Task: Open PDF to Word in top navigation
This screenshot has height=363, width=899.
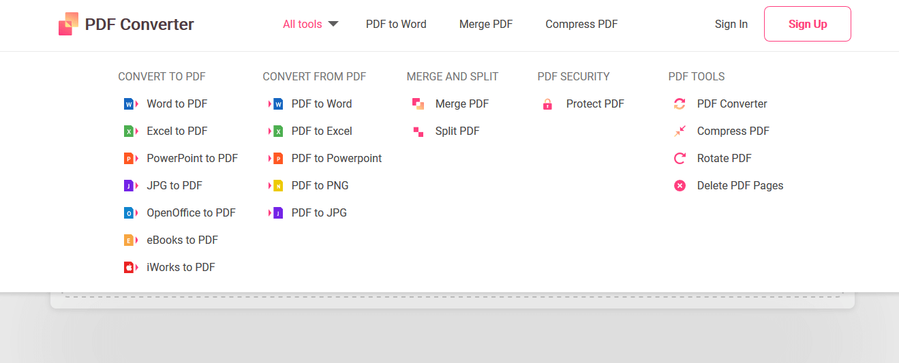Action: pos(396,24)
